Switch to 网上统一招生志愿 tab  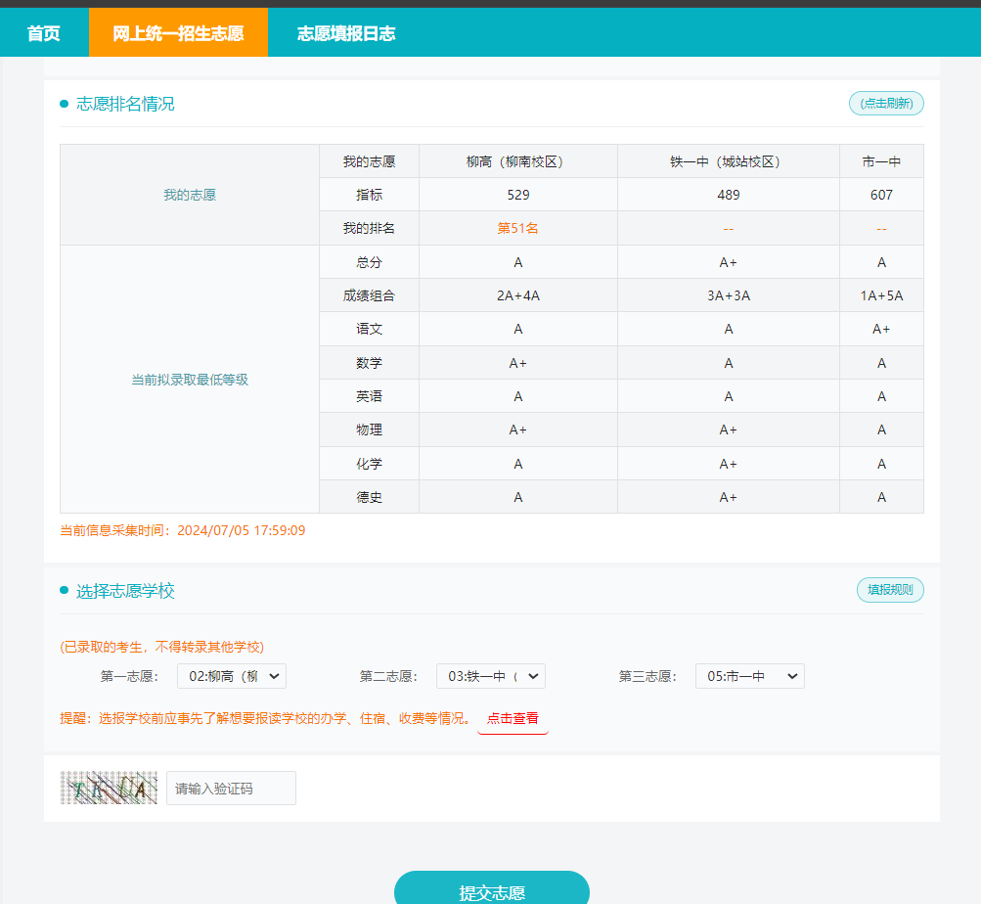[x=178, y=33]
